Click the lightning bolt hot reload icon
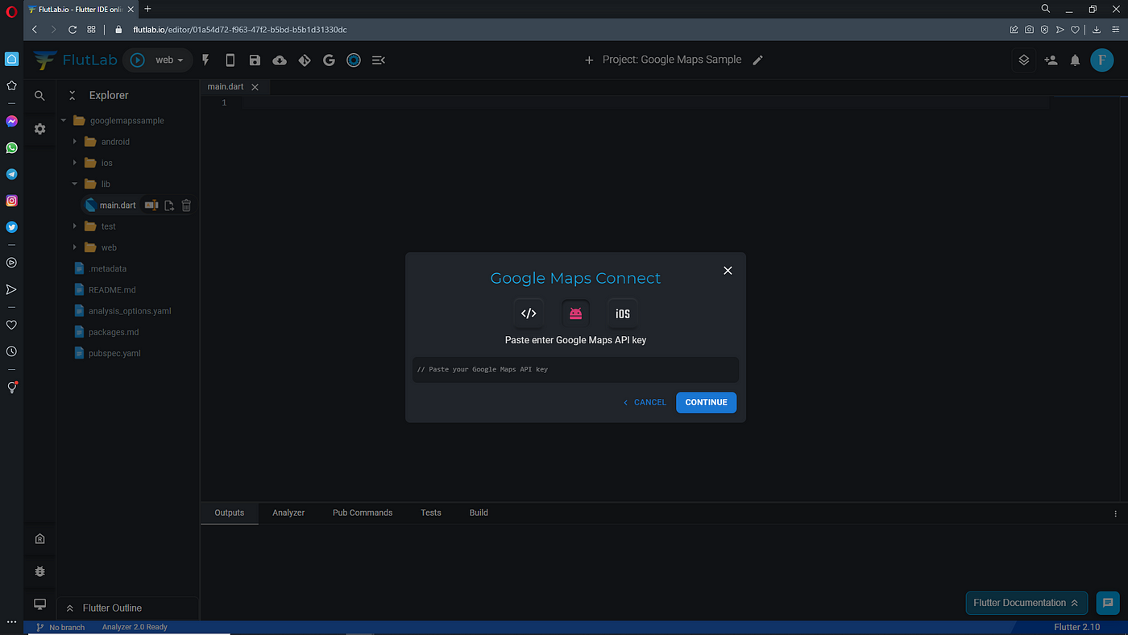 [205, 60]
